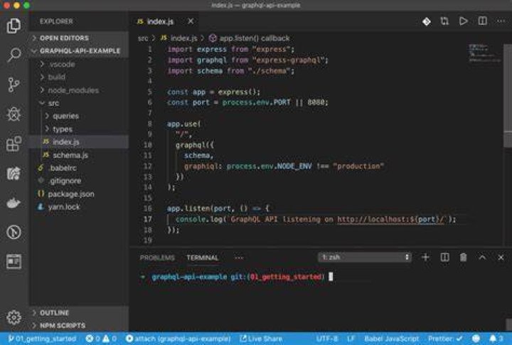This screenshot has height=345, width=512.
Task: Open .babelrc file
Action: tap(79, 168)
